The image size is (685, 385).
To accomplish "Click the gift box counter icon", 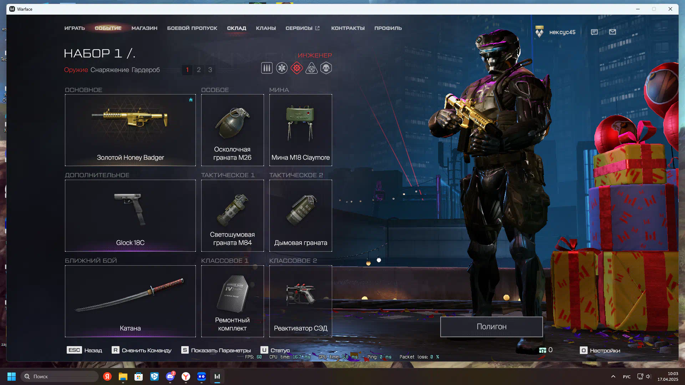I will pos(543,350).
